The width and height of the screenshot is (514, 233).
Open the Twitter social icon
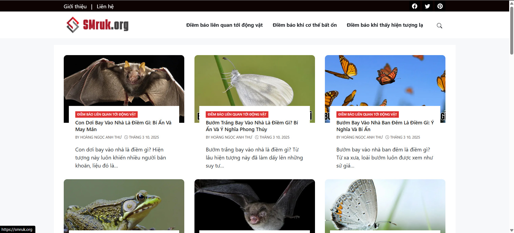tap(427, 6)
